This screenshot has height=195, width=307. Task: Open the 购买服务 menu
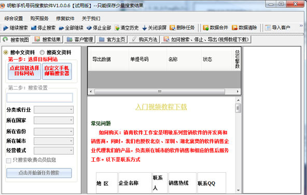(39, 18)
